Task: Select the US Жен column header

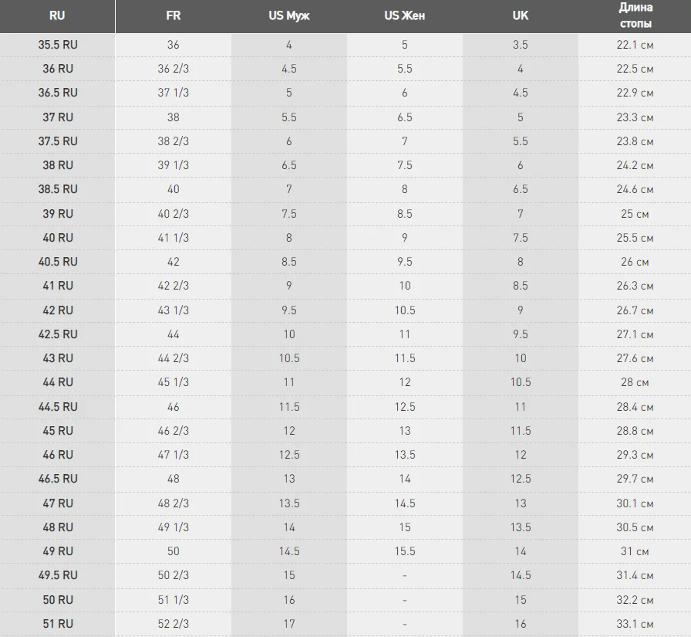Action: (405, 16)
